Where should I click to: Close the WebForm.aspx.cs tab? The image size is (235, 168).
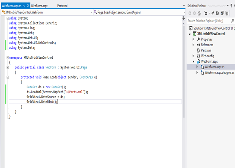[28, 6]
